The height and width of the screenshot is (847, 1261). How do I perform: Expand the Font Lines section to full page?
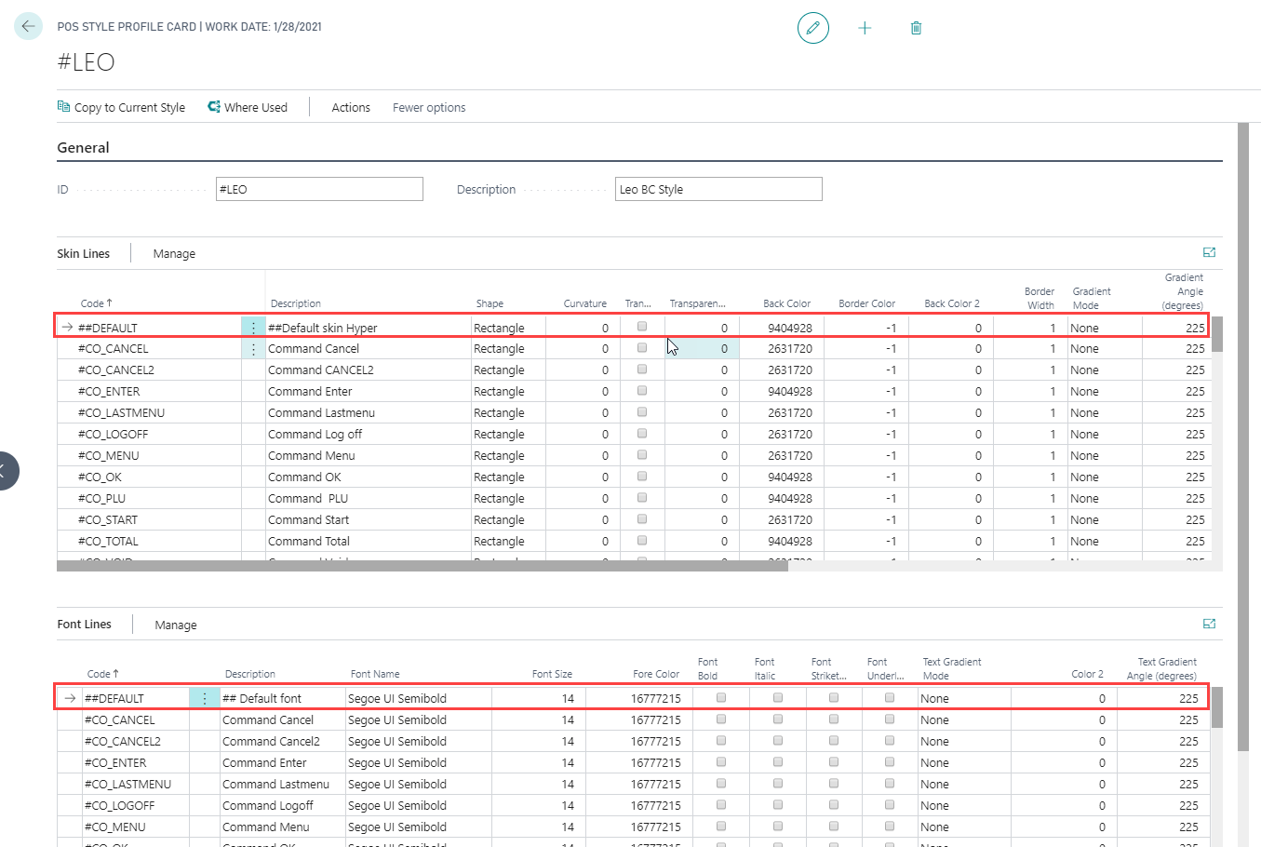click(x=1209, y=624)
